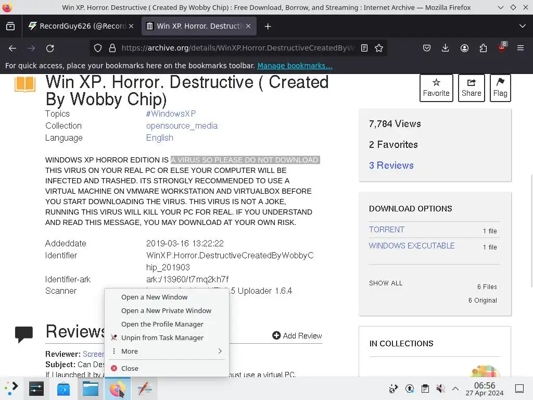Image resolution: width=533 pixels, height=400 pixels.
Task: Download via the TORRENT link
Action: click(x=387, y=230)
